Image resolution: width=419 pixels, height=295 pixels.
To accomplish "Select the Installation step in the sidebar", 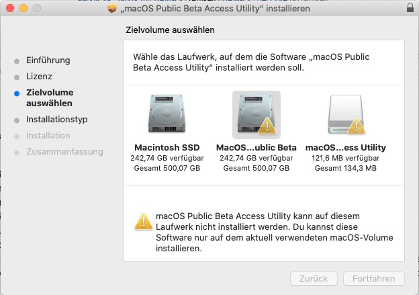I will [x=48, y=136].
